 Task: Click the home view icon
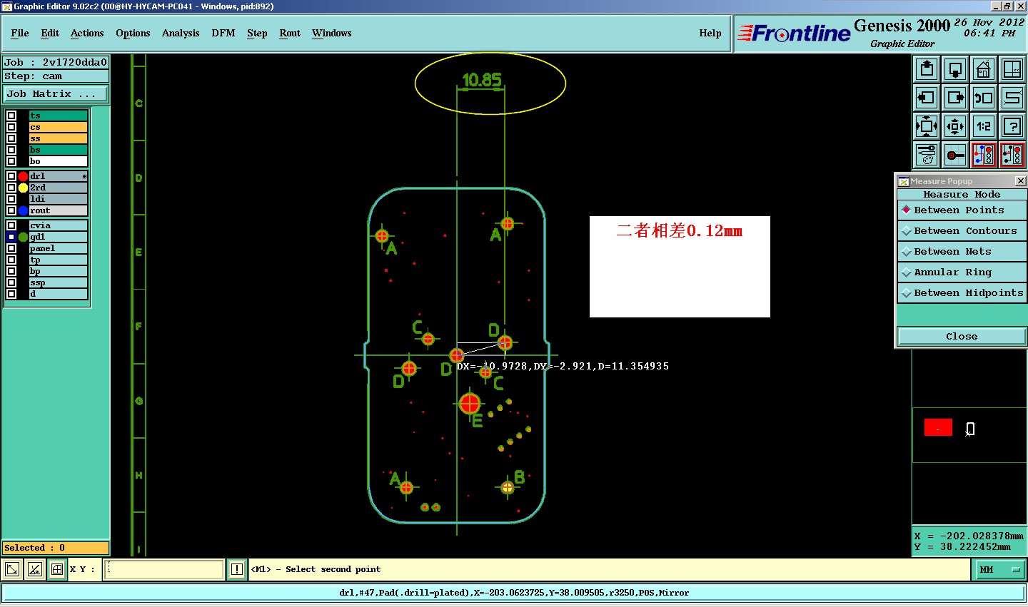[x=984, y=69]
